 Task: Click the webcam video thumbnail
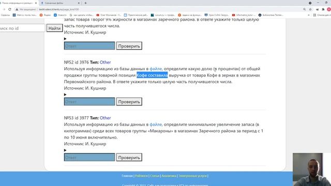point(312,169)
